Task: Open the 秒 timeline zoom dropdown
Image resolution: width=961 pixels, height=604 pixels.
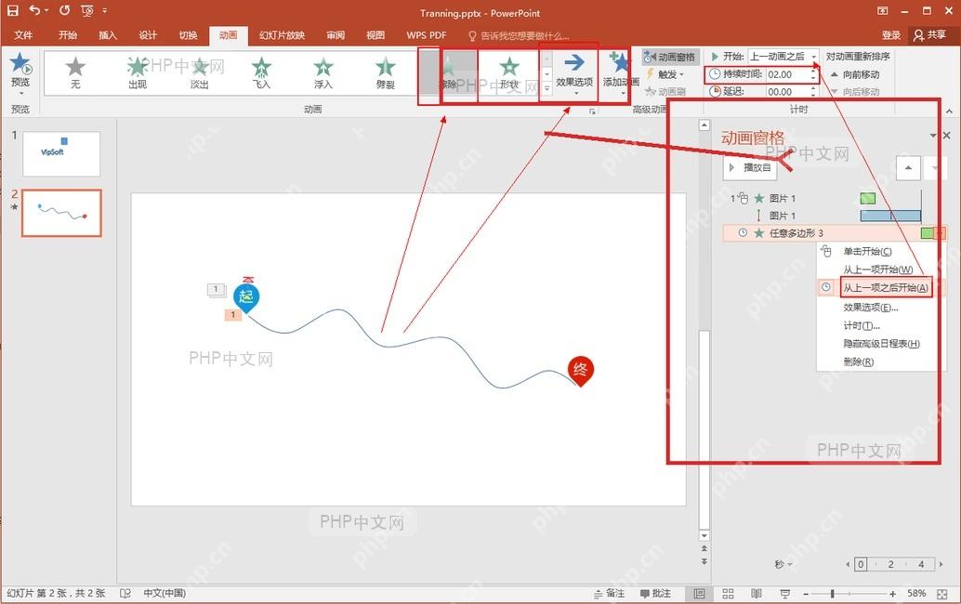Action: click(783, 564)
